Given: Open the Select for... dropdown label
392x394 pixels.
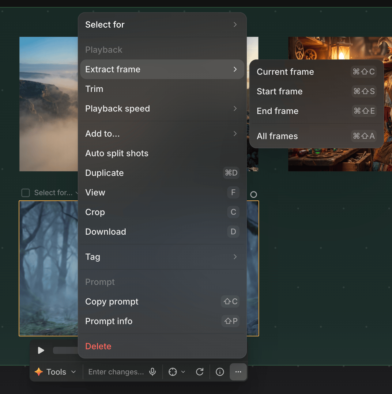Looking at the screenshot, I should click(x=53, y=193).
